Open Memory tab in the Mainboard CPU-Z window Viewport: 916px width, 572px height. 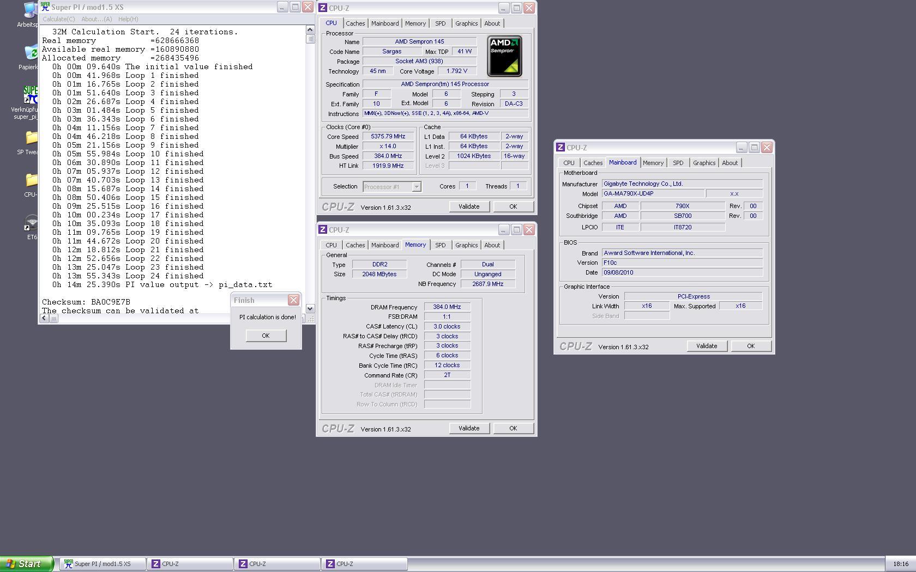pyautogui.click(x=653, y=163)
